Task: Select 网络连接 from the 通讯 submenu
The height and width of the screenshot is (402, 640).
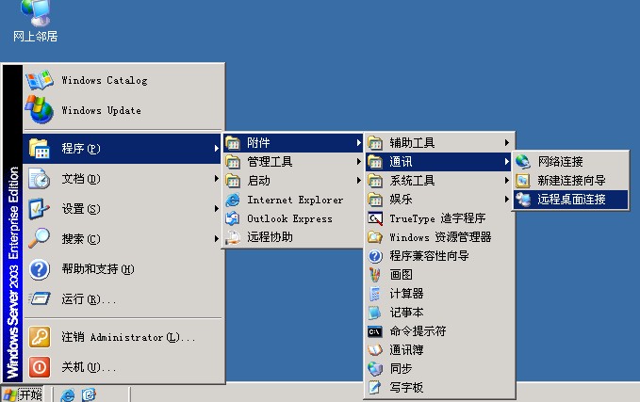Action: coord(560,162)
